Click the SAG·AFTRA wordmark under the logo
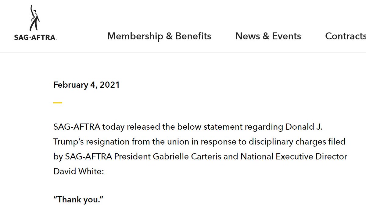The image size is (366, 217). click(x=35, y=38)
